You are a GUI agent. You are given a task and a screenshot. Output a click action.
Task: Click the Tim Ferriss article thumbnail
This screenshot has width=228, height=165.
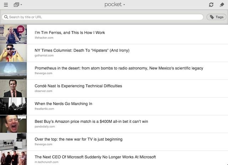pos(13,34)
